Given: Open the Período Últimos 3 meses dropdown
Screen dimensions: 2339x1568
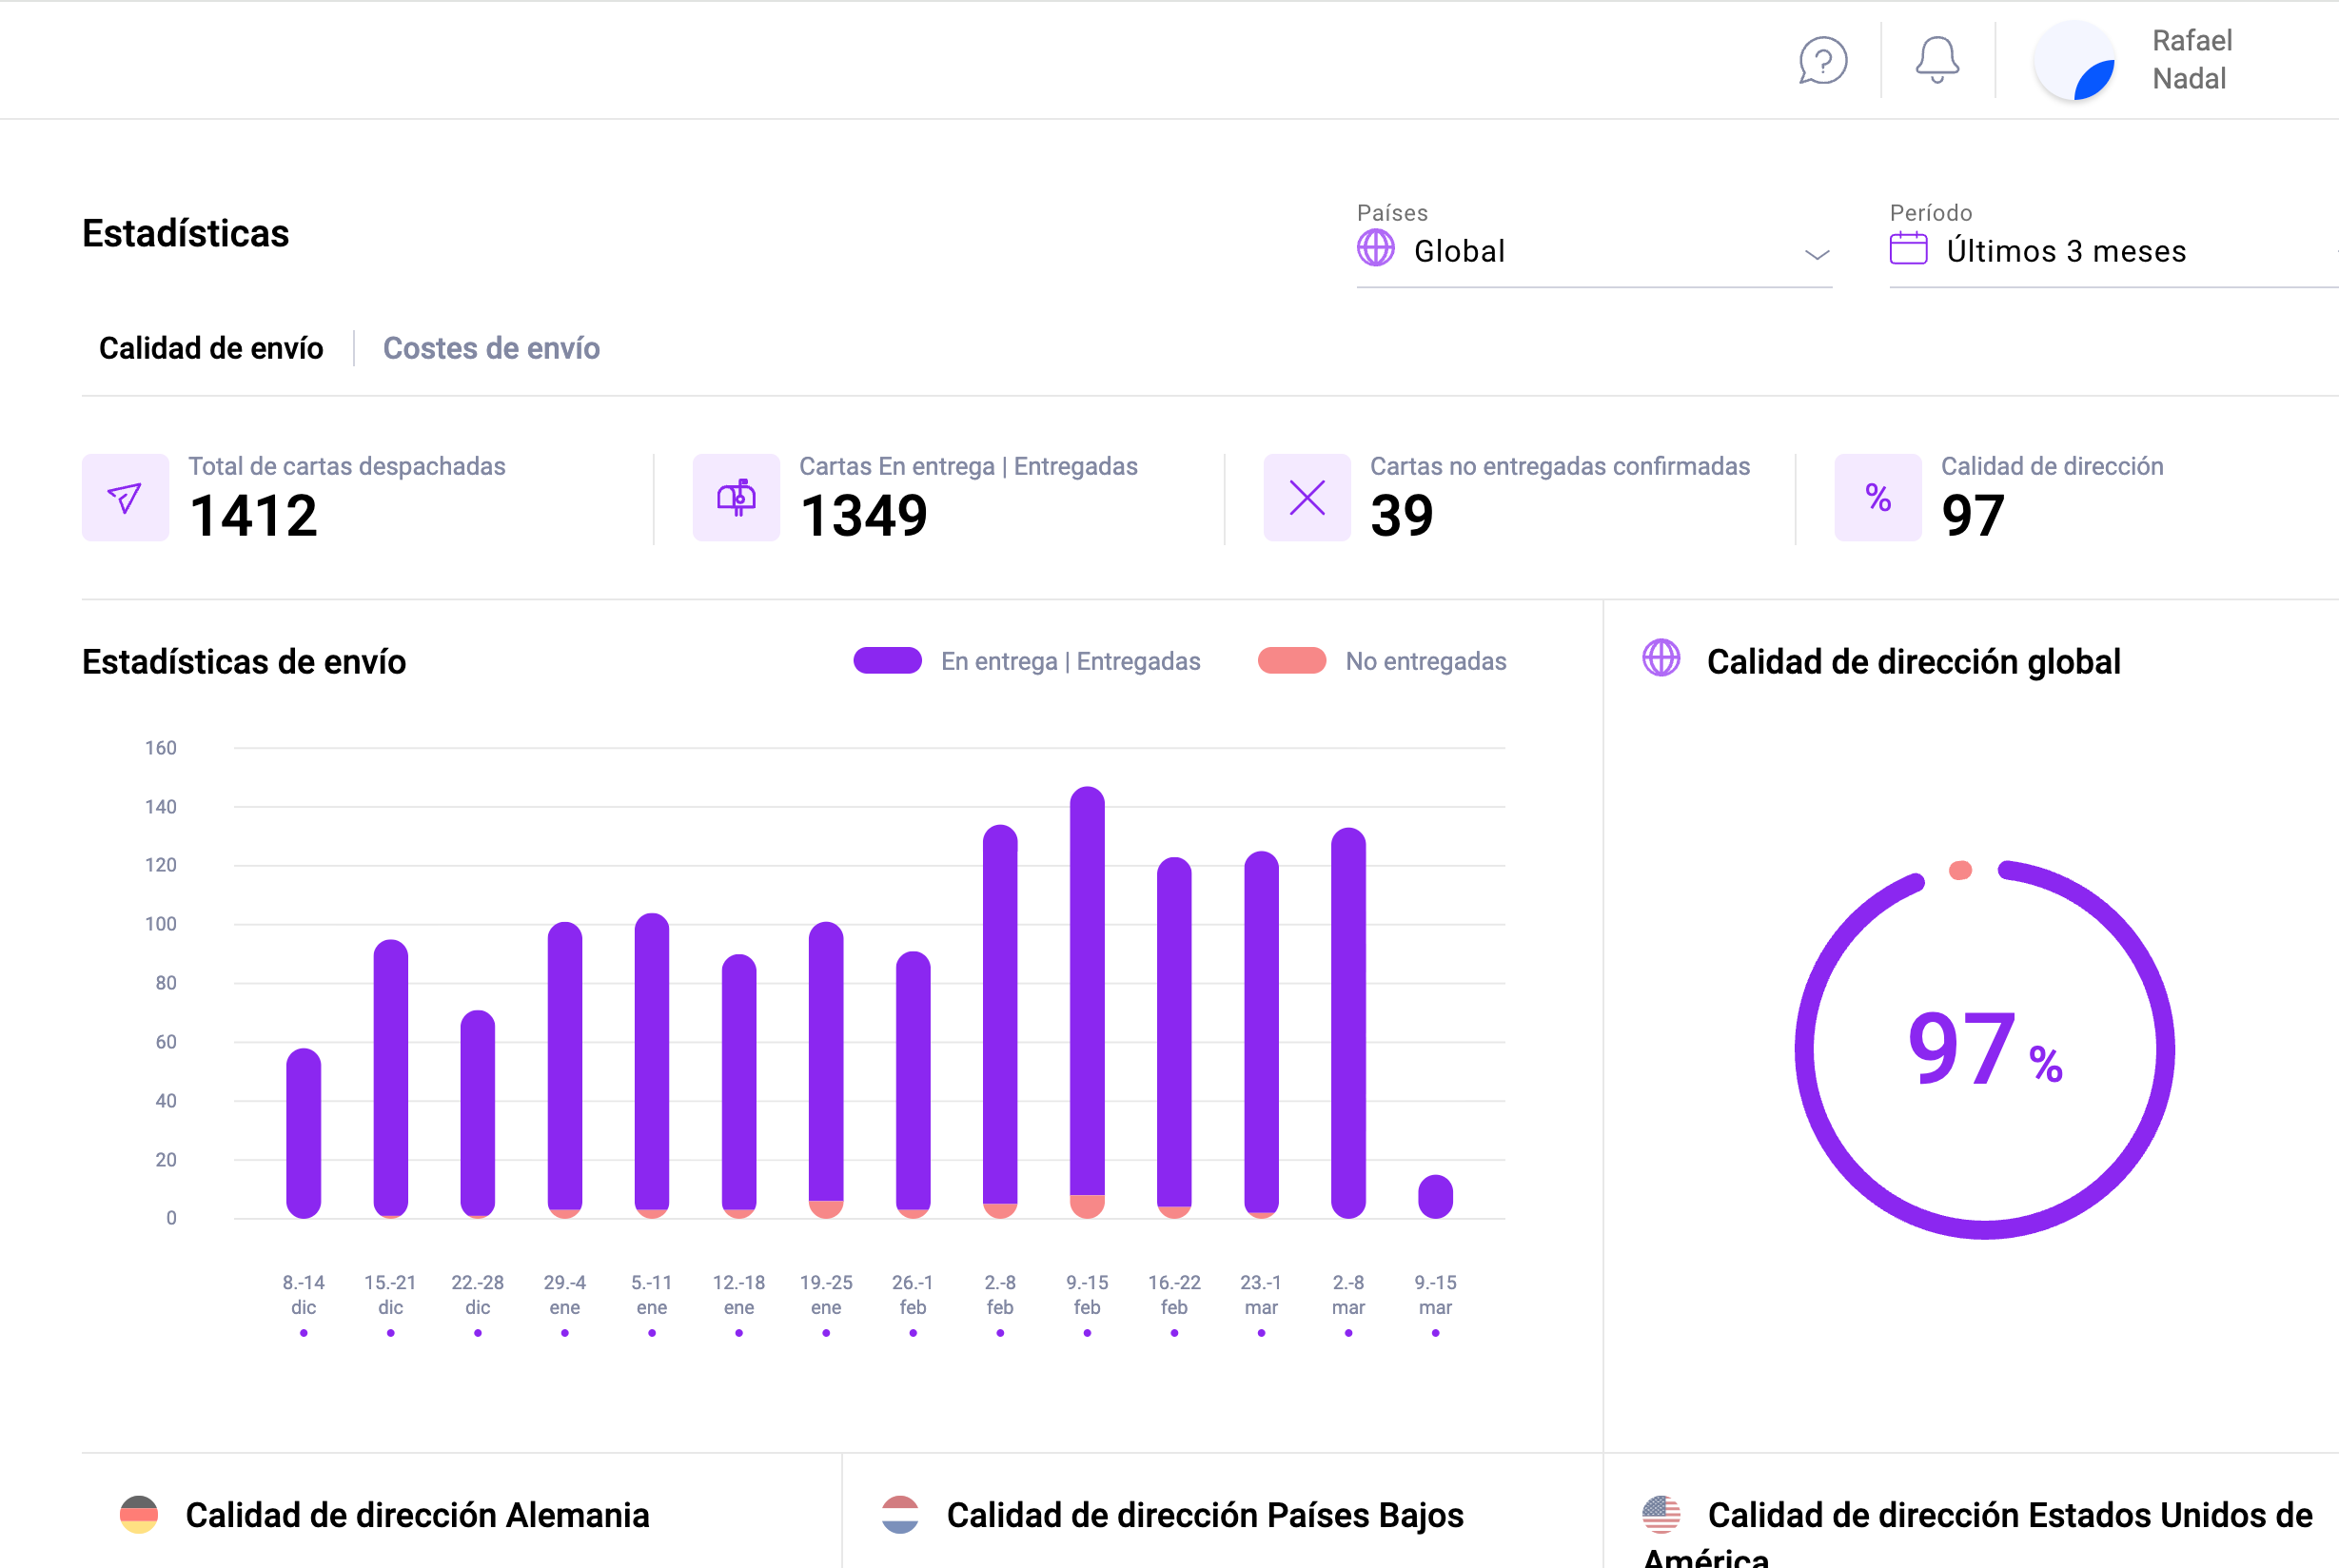Looking at the screenshot, I should [2065, 251].
